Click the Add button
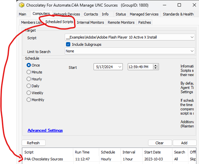The image size is (199, 164). pos(184,143)
